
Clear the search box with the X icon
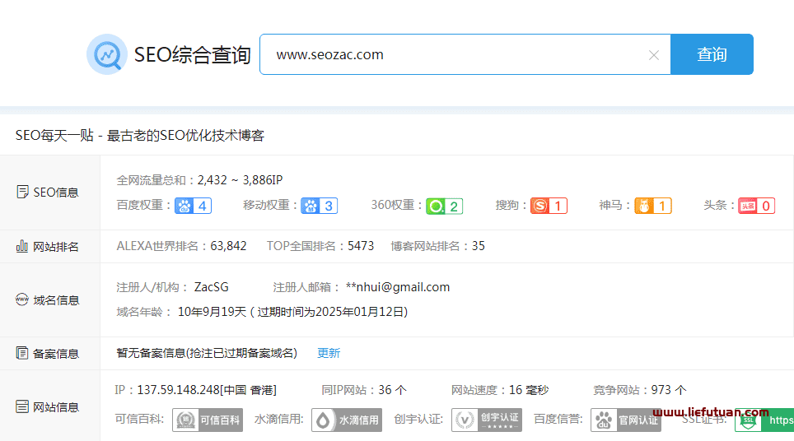click(654, 55)
